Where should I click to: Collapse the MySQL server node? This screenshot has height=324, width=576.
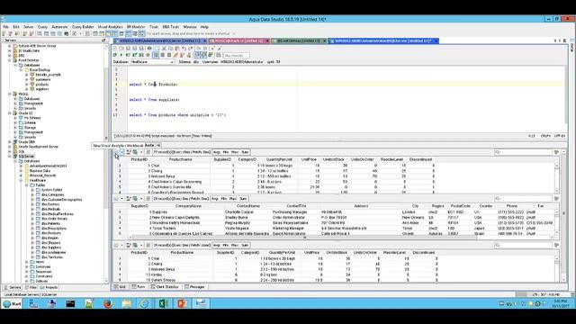pyautogui.click(x=10, y=94)
